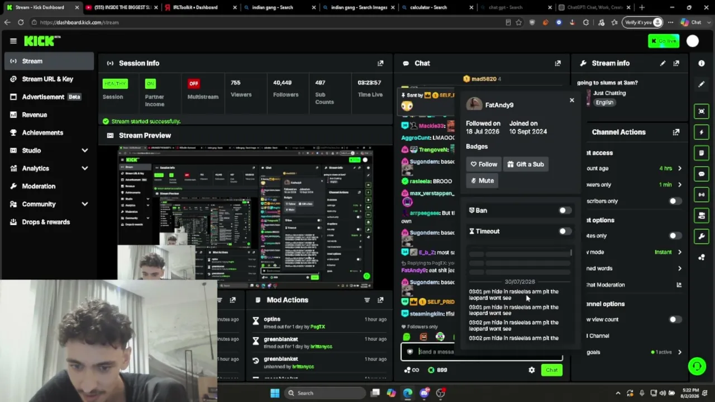Close the FatAndy9 user card

(571, 100)
